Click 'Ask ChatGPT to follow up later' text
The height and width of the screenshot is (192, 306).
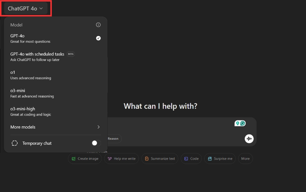35,59
